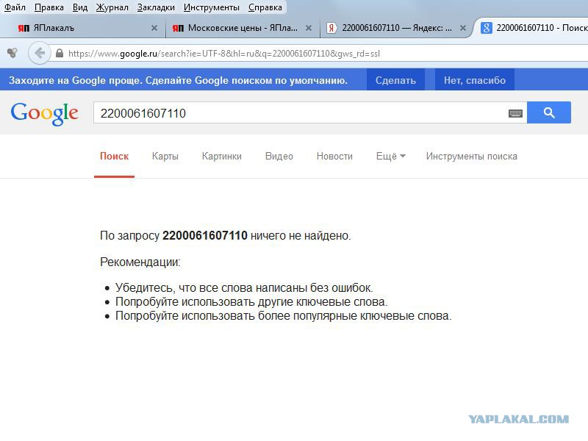Close the Яндекс search tab

tap(463, 28)
